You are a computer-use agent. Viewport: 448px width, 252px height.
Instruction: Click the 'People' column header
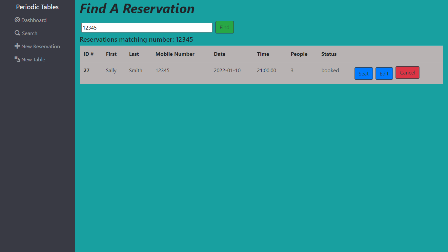click(x=299, y=54)
